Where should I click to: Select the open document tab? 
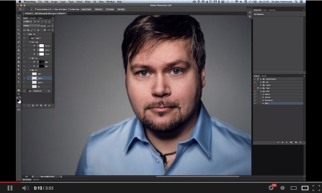coord(45,13)
